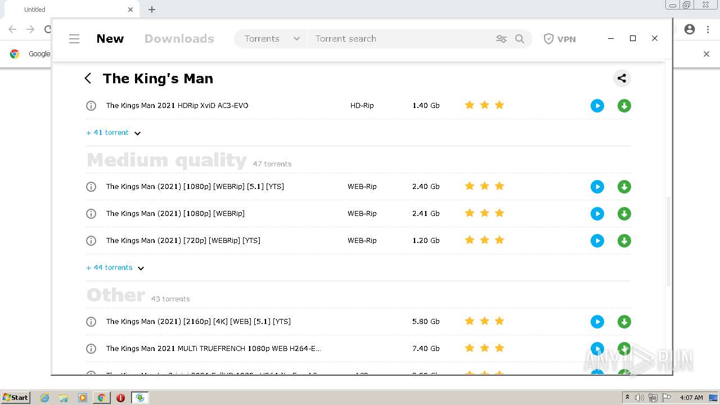Open the Windows Start menu
This screenshot has width=720, height=405.
coord(15,398)
